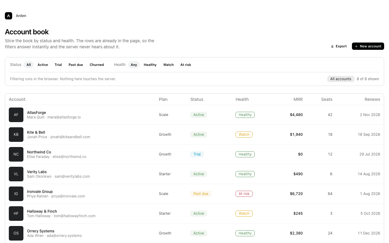This screenshot has width=389, height=243.
Task: Click the Active badge for Orrery Systems
Action: click(x=199, y=233)
